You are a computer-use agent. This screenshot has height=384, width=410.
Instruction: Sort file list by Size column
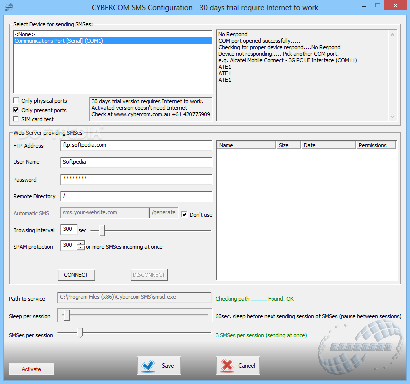[x=288, y=145]
